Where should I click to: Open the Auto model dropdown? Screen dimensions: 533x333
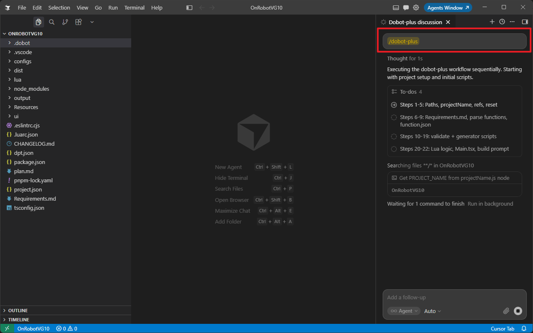[433, 311]
